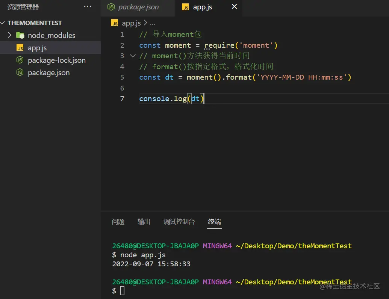Close the app.js editor tab
Viewport: 389px width, 299px height.
(x=234, y=7)
